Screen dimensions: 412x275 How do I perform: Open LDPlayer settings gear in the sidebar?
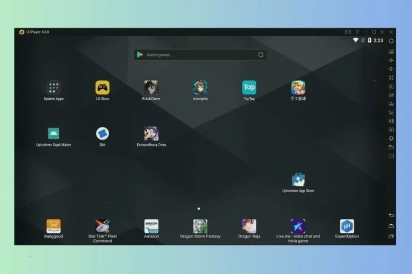[391, 41]
